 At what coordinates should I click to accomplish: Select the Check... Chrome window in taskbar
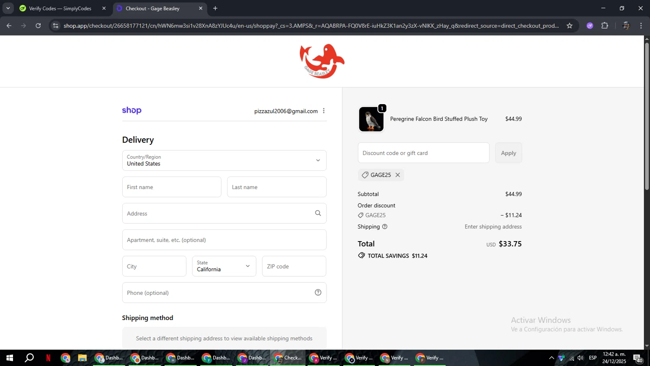coord(288,358)
